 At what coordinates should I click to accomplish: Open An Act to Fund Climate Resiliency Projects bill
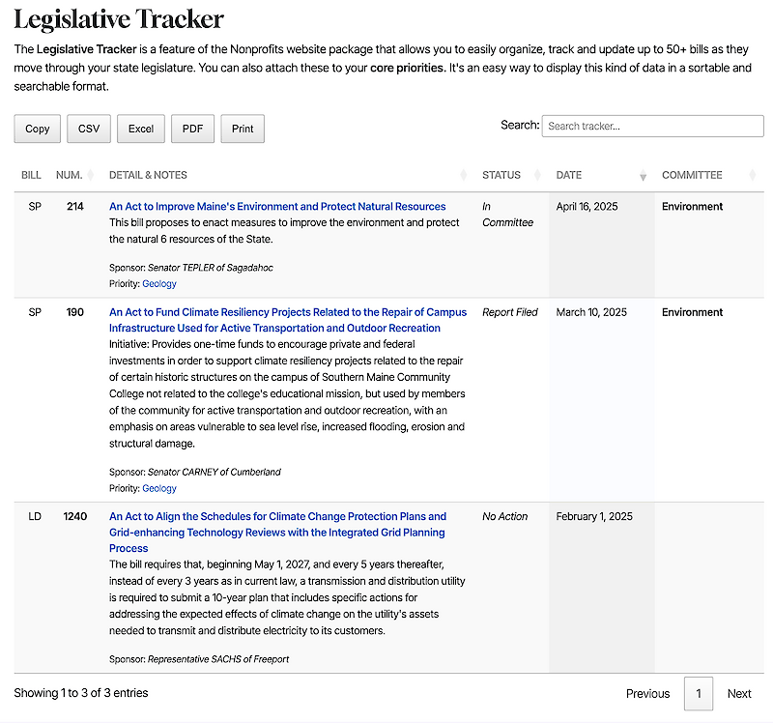pyautogui.click(x=288, y=320)
